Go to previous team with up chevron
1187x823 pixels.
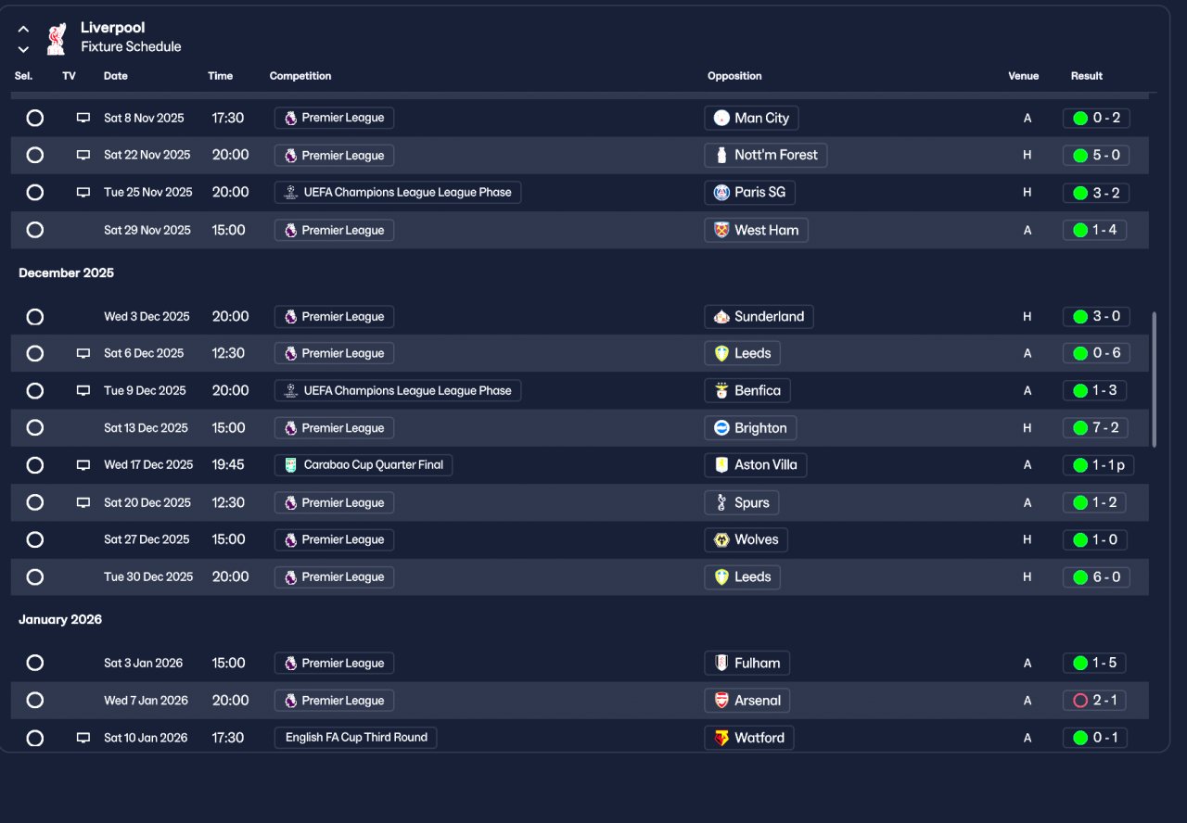click(x=23, y=29)
